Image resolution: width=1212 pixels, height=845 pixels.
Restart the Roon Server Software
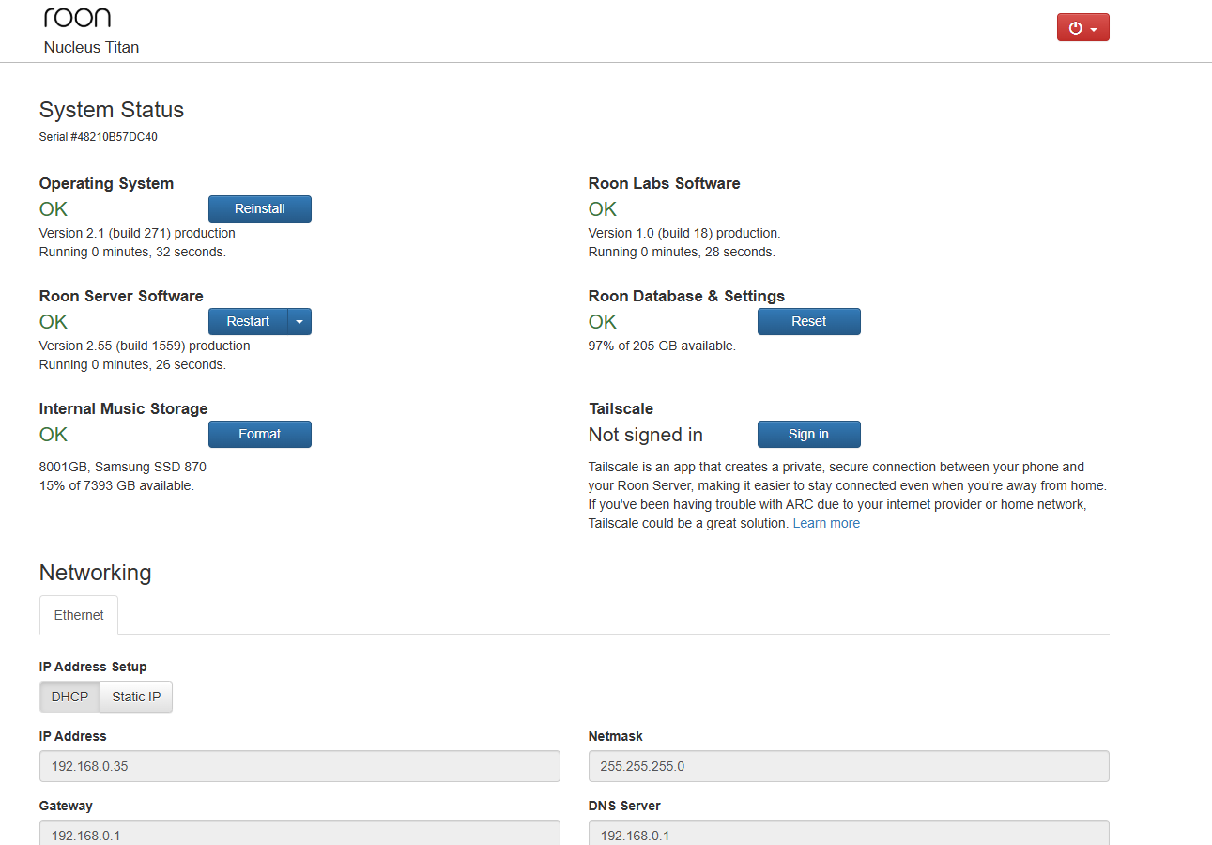[248, 321]
